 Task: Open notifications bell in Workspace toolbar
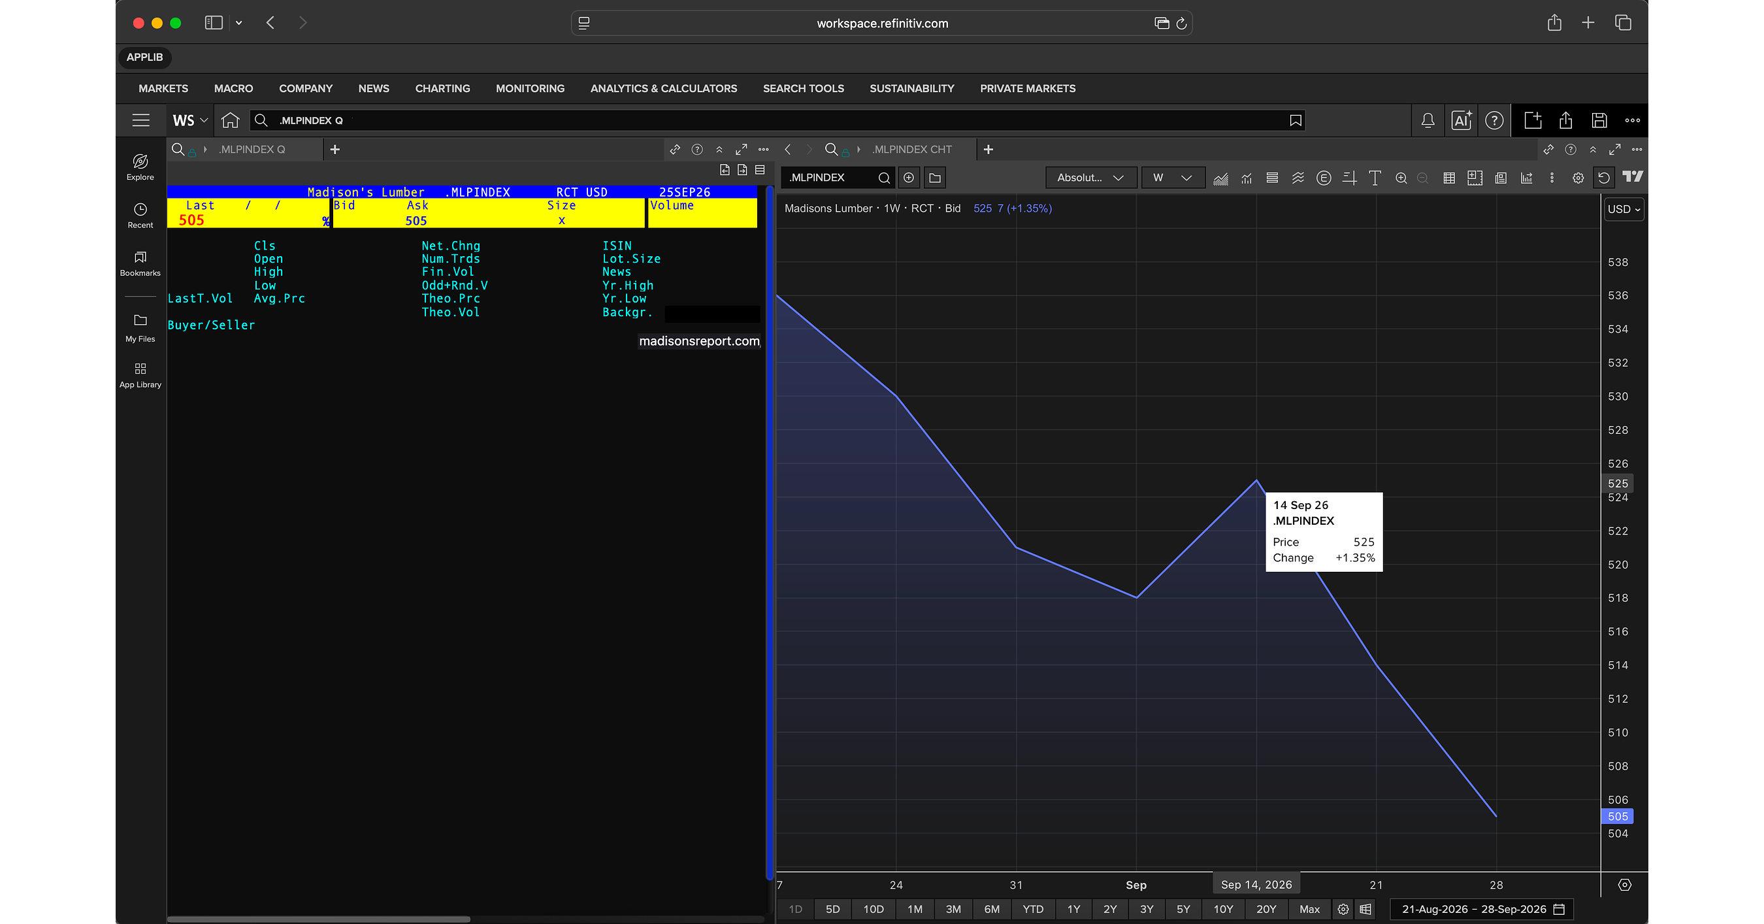(1428, 120)
